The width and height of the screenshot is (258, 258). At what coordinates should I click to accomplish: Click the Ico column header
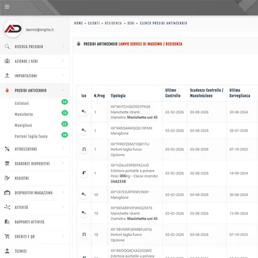click(x=84, y=96)
